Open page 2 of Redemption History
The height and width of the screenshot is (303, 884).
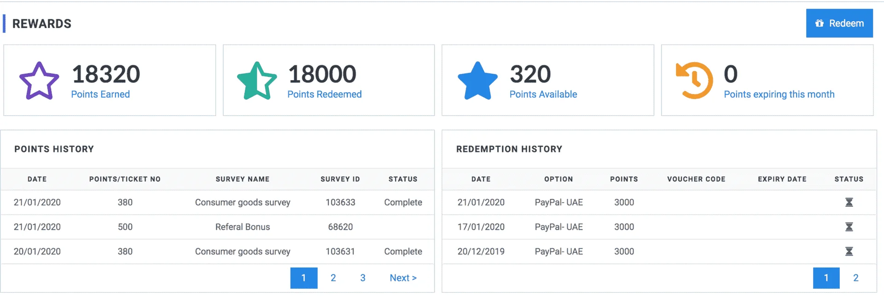pos(856,278)
